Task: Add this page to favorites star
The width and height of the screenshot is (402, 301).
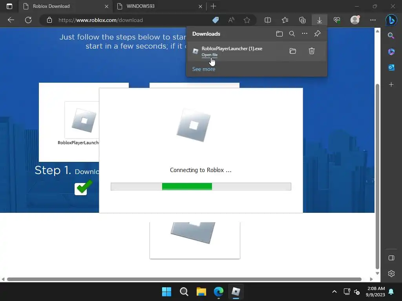Action: [247, 20]
